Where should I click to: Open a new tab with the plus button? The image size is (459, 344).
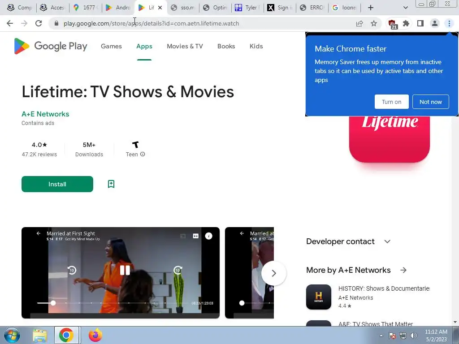371,8
